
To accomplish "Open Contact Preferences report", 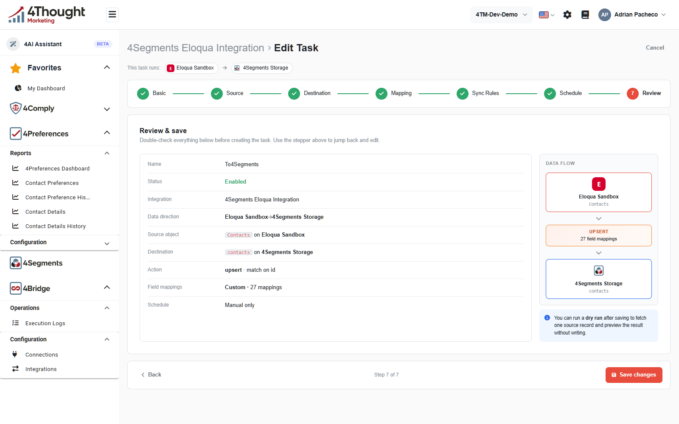I will (x=52, y=183).
